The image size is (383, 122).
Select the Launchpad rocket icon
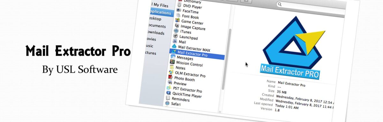coord(176,36)
